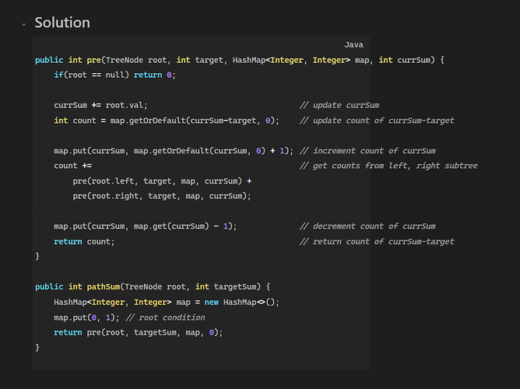Click the '// return count of currSum-target' comment

[377, 241]
